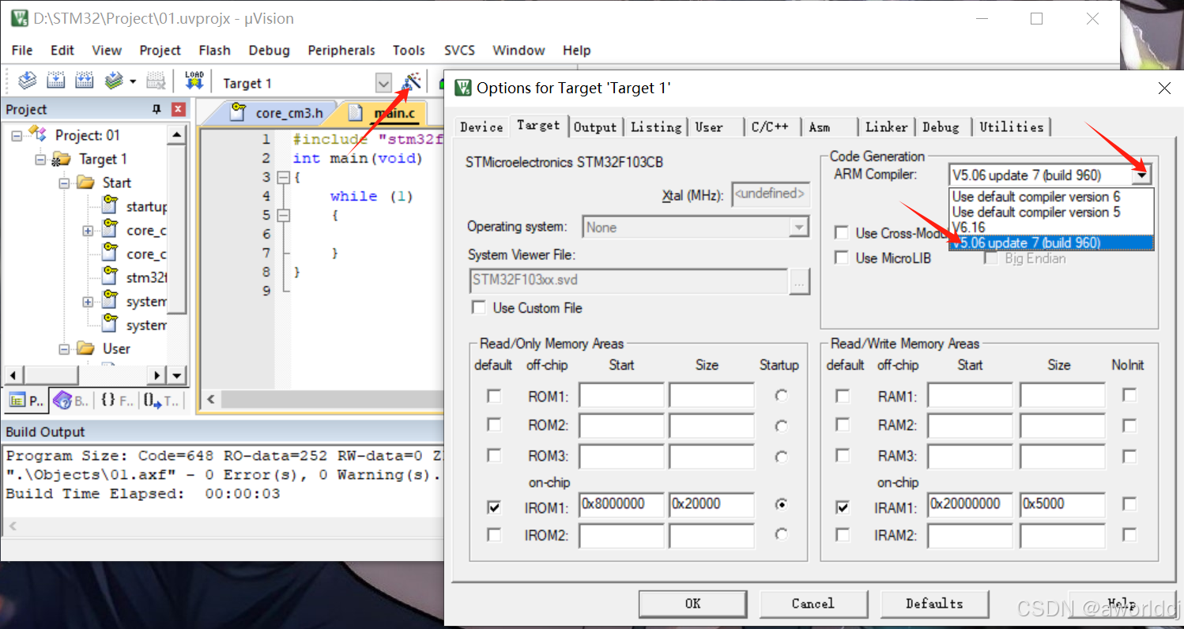Image resolution: width=1184 pixels, height=629 pixels.
Task: Open the Output tab in Options dialog
Action: tap(595, 126)
